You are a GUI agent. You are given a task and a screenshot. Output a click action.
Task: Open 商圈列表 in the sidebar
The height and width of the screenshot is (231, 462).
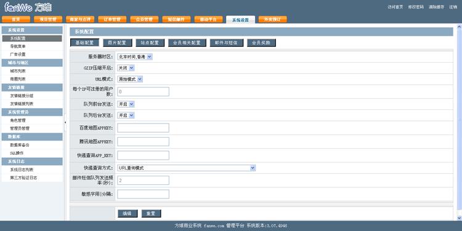[32, 79]
